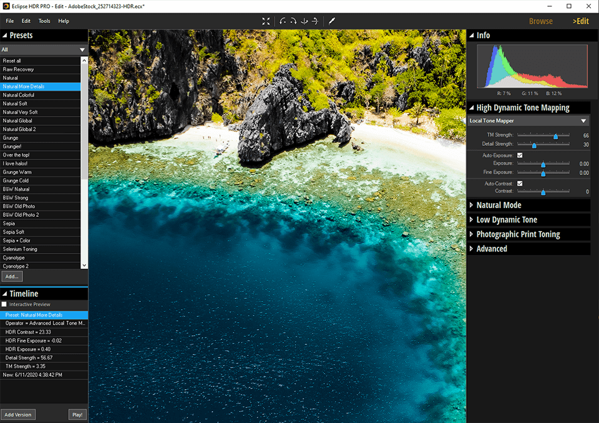Flip the image horizontally
This screenshot has height=423, width=599.
click(315, 21)
